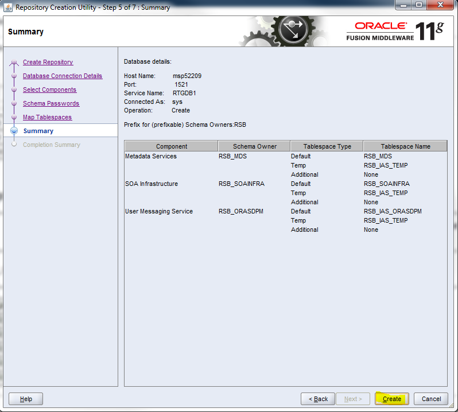
Task: Click the port value 1521
Action: 181,85
